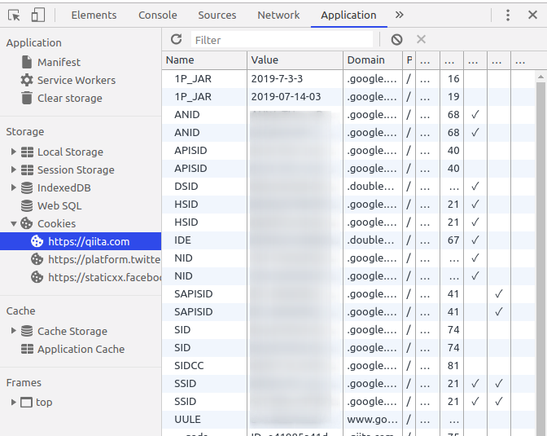Click the Clear storage item
Viewport: 547px width, 436px height.
point(69,98)
